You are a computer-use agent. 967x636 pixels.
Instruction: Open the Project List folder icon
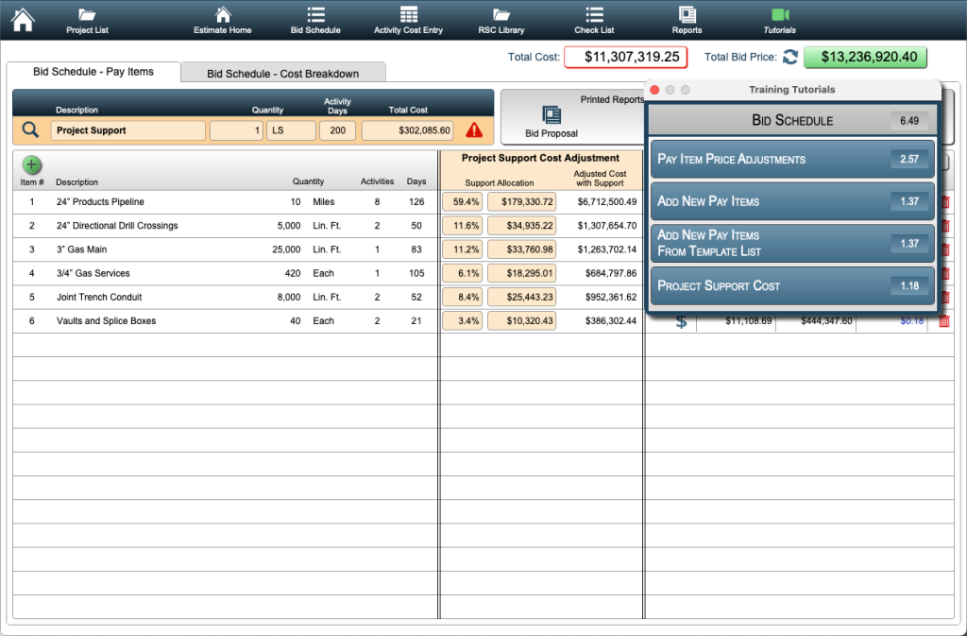click(87, 21)
